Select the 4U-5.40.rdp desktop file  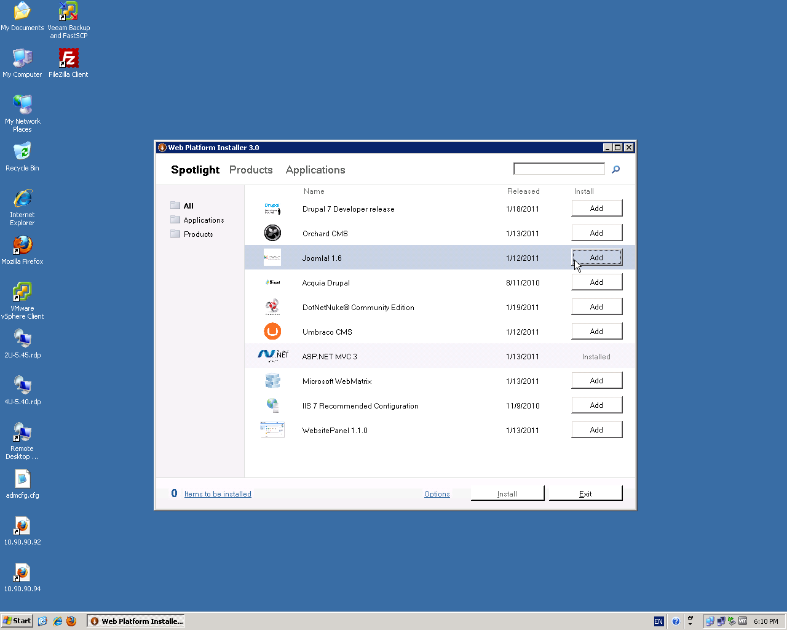click(22, 390)
